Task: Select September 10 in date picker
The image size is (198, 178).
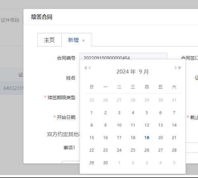Action: point(119,125)
